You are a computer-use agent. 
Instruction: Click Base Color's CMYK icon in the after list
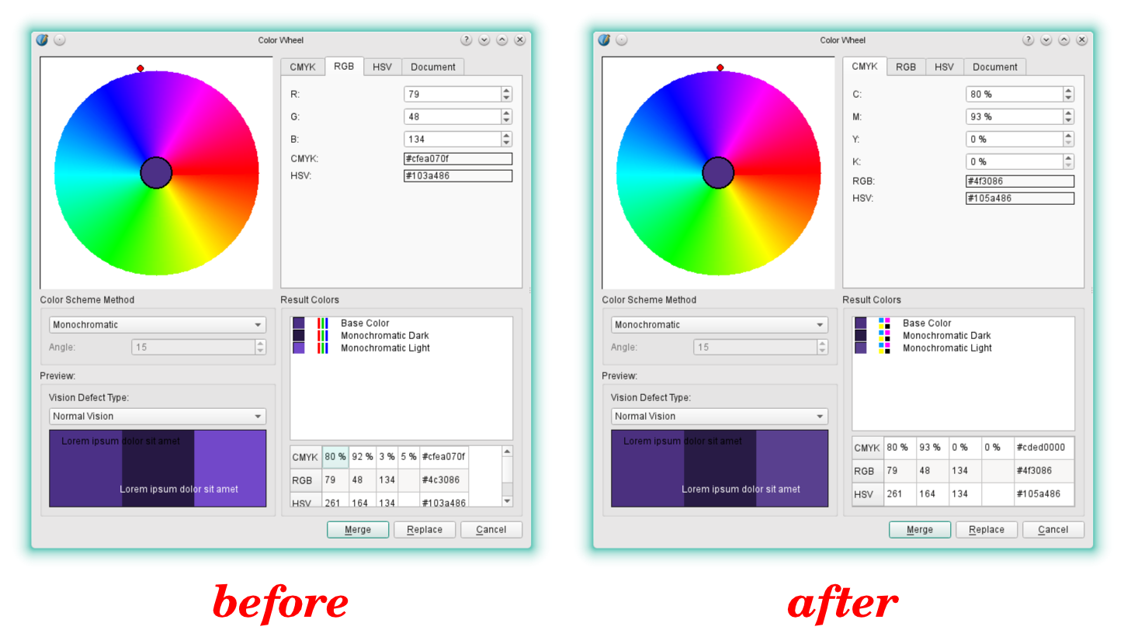pos(884,323)
